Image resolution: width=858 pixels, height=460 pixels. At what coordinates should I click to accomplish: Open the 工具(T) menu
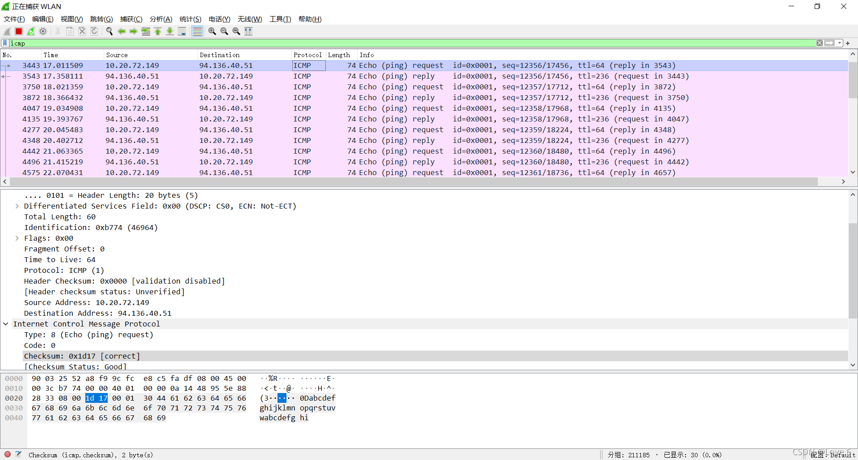click(280, 19)
